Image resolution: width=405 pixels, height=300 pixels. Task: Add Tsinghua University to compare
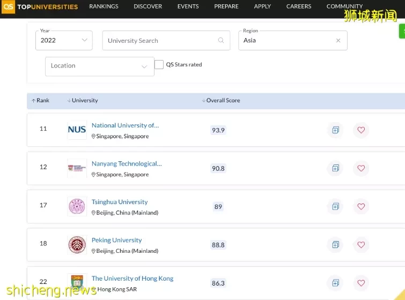tap(335, 206)
